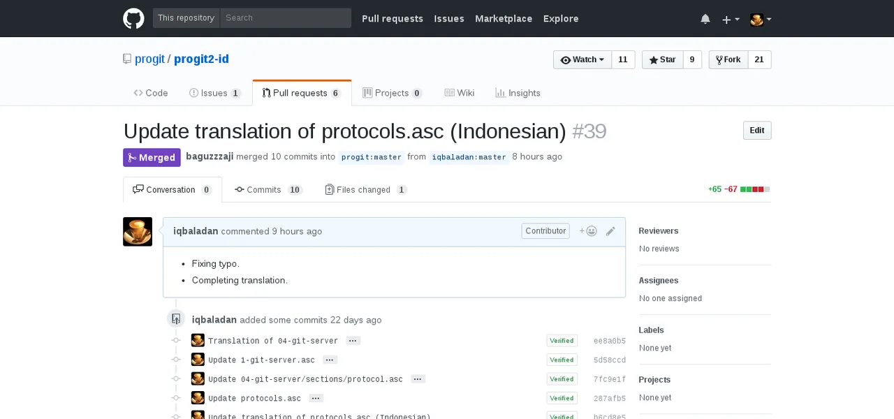Switch to the repository Issues tab
The image size is (894, 419).
(x=215, y=93)
